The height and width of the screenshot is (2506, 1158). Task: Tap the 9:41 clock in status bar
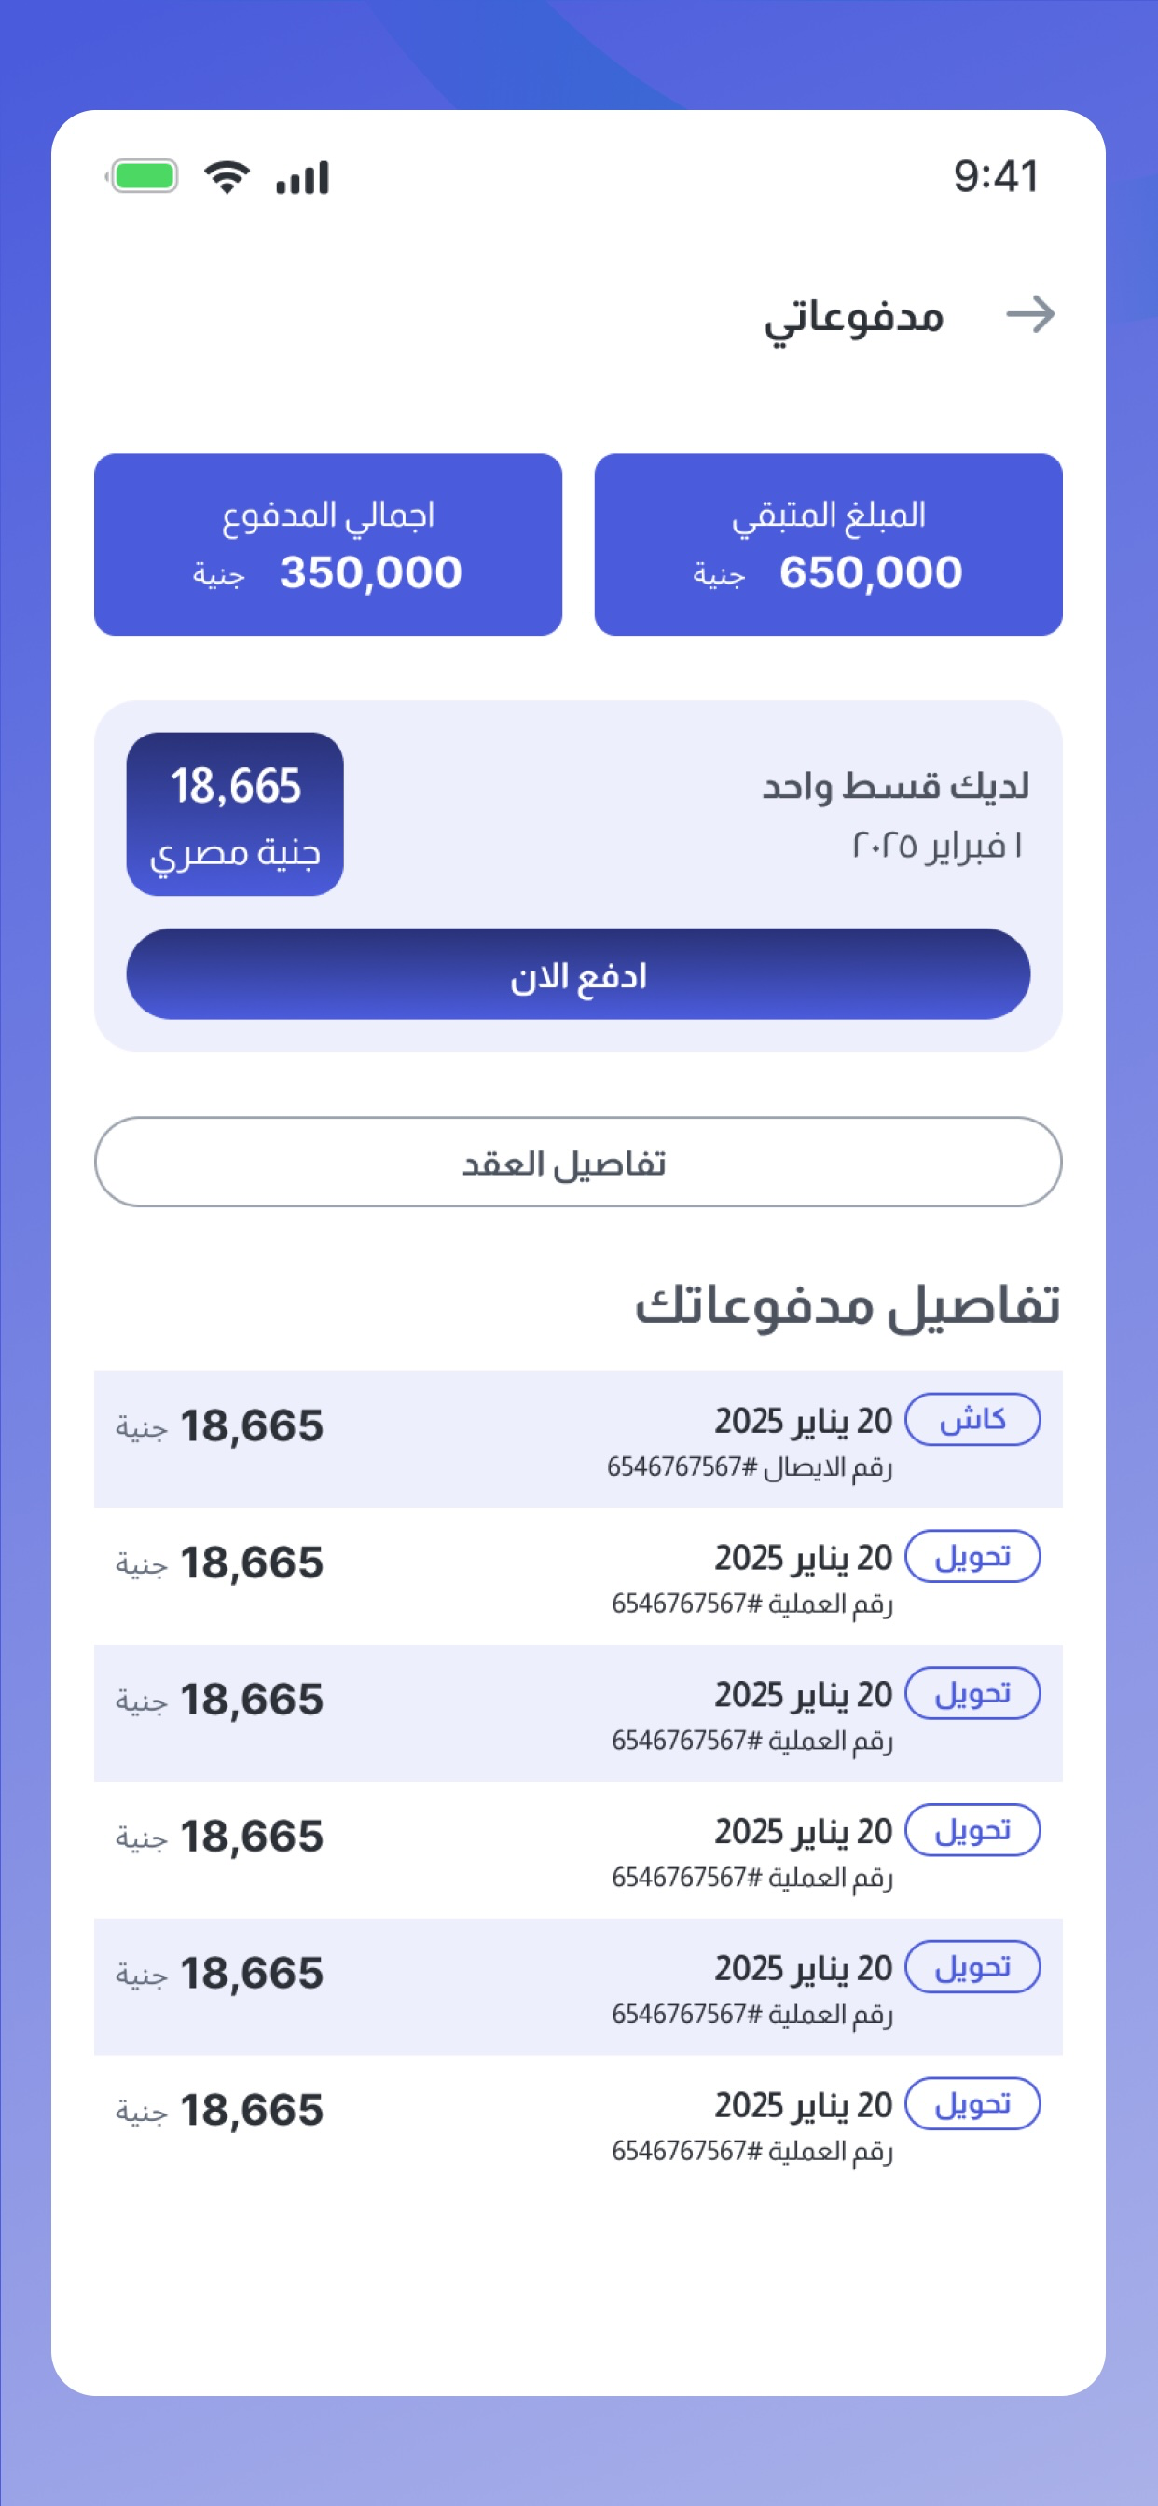pos(996,176)
